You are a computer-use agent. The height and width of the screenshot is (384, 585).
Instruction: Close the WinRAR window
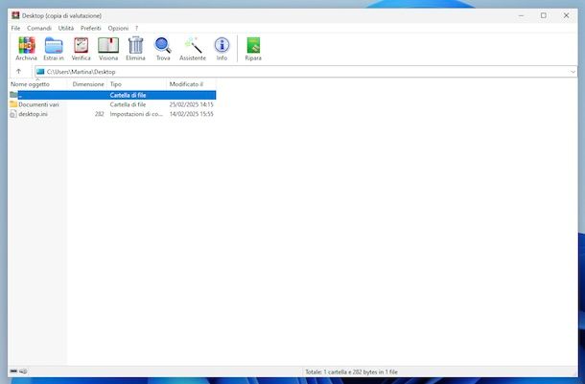pyautogui.click(x=567, y=15)
